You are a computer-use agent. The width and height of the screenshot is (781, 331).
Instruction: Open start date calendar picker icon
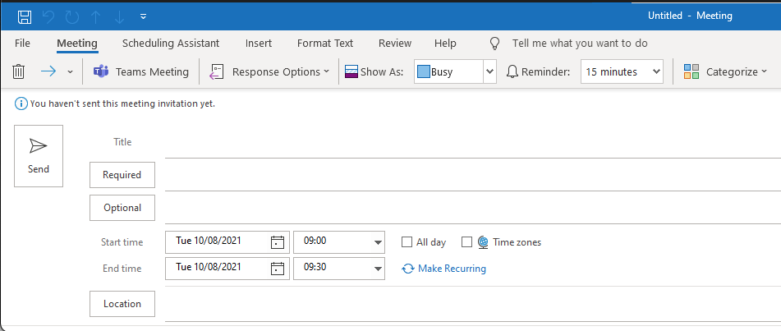click(278, 242)
